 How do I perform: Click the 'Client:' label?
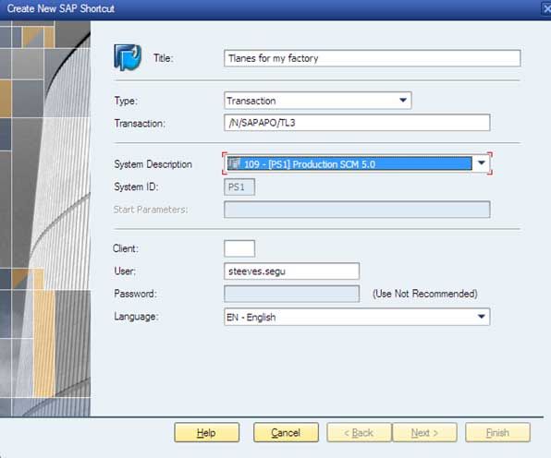pos(126,248)
